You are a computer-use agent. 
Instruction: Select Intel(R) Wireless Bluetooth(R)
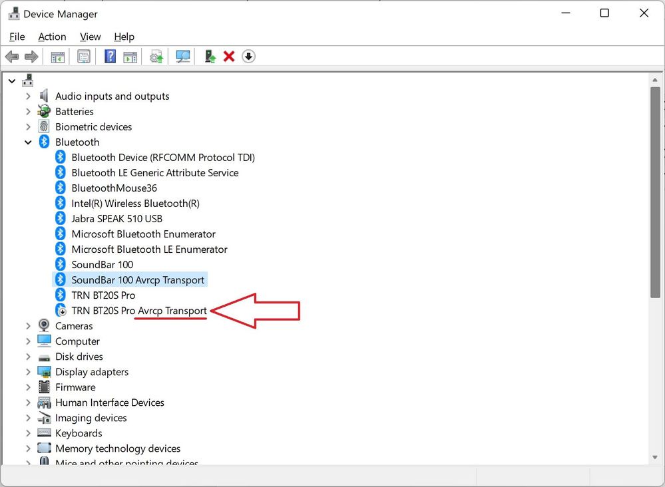click(135, 203)
